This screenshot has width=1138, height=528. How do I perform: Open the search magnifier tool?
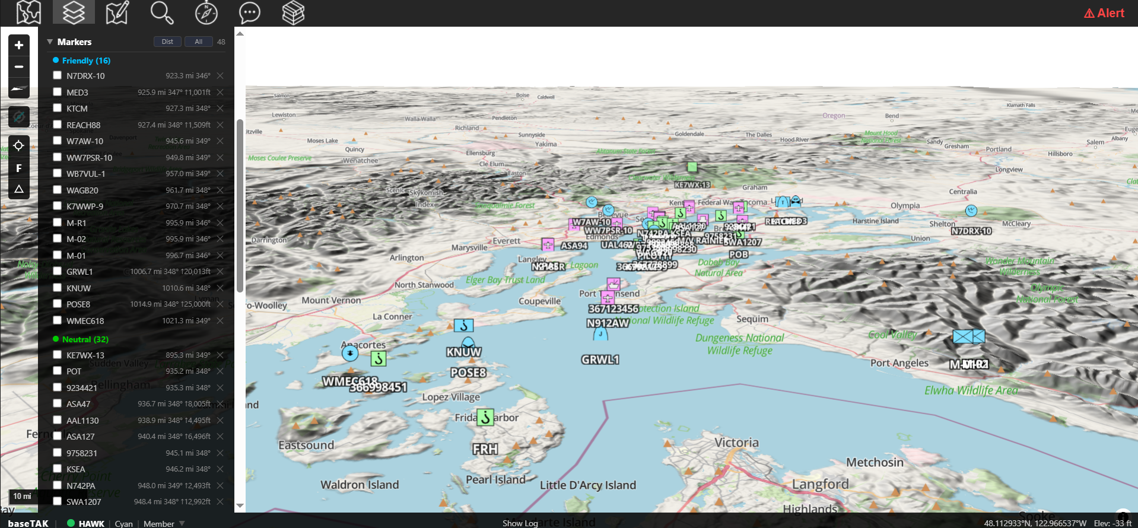(161, 12)
